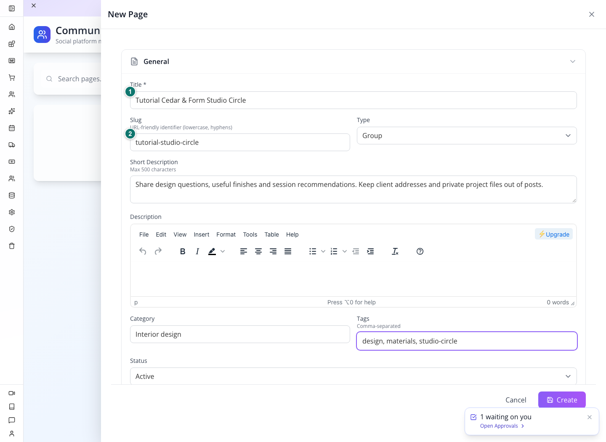606x442 pixels.
Task: Click the Short Description text area
Action: (353, 189)
